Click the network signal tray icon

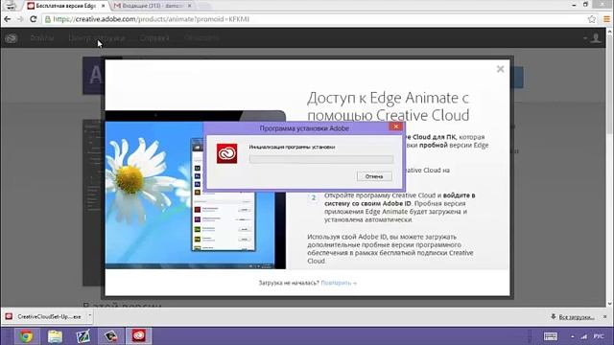tap(584, 336)
